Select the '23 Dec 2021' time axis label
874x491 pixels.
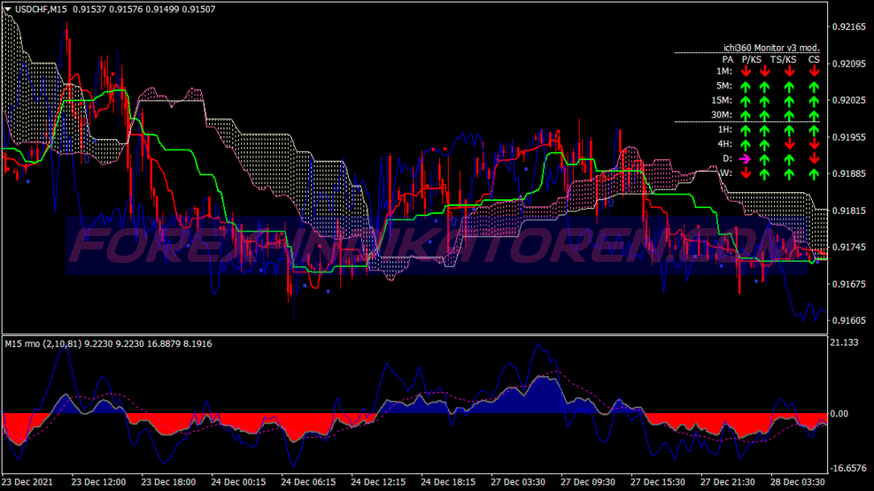tap(27, 482)
